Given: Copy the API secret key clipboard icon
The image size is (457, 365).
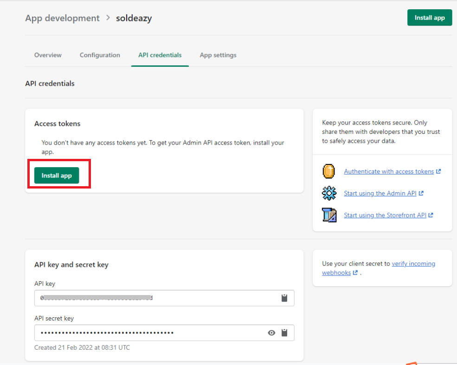Looking at the screenshot, I should (284, 333).
